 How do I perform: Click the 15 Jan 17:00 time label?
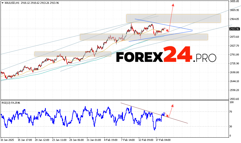tap(25, 140)
